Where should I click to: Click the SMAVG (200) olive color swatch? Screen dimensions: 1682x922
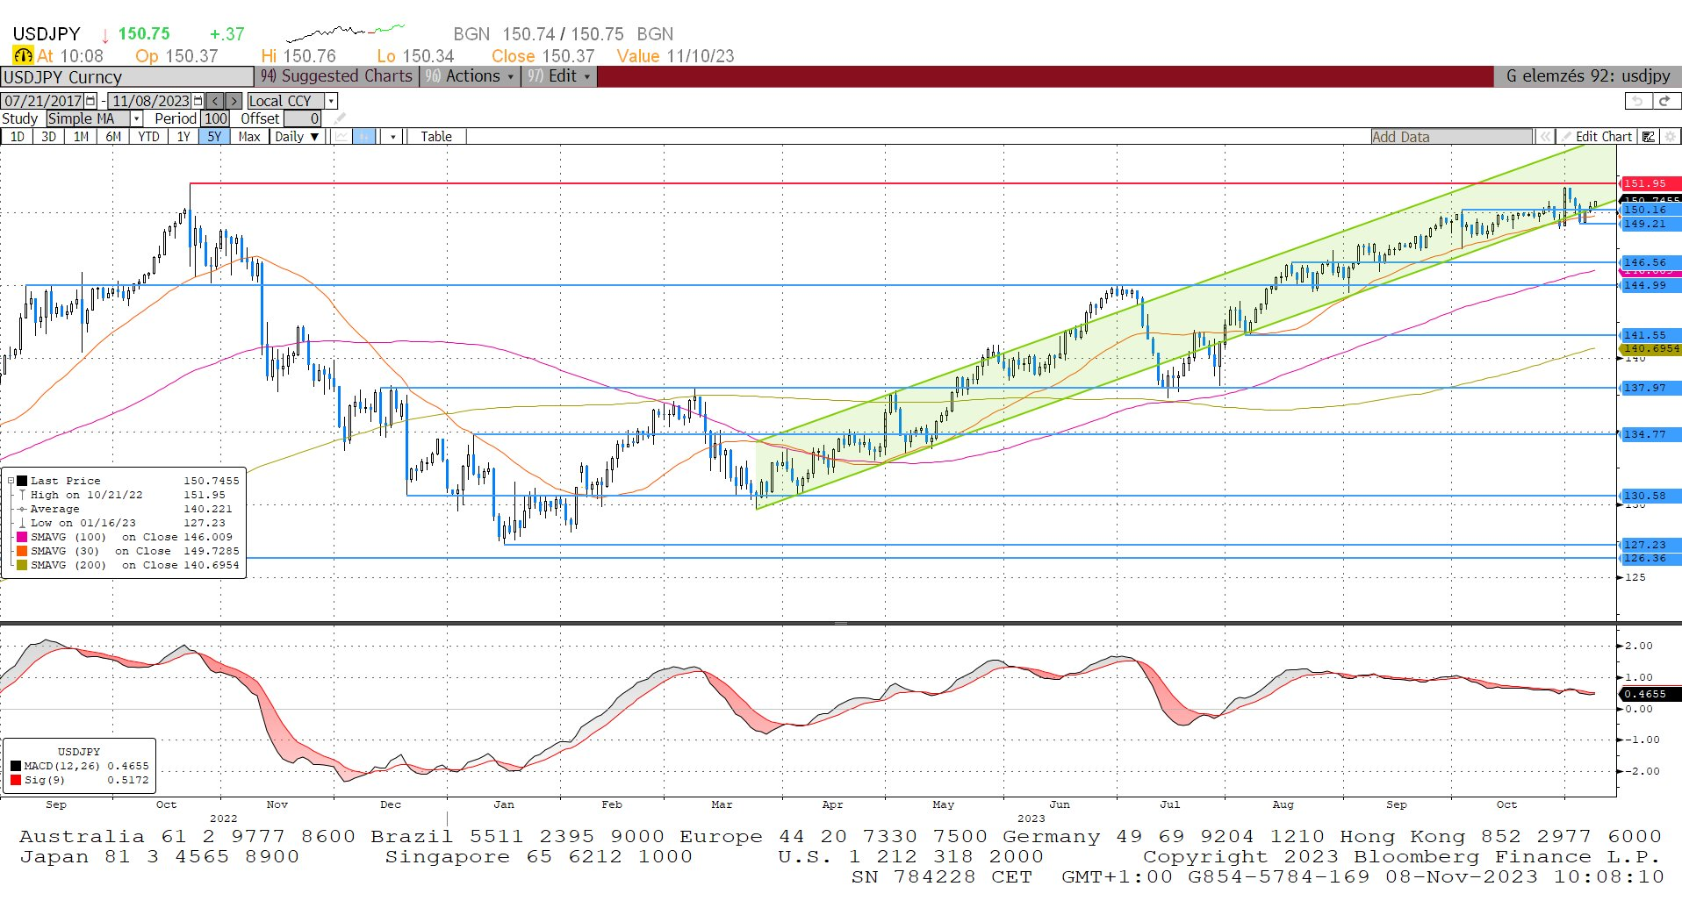point(22,565)
